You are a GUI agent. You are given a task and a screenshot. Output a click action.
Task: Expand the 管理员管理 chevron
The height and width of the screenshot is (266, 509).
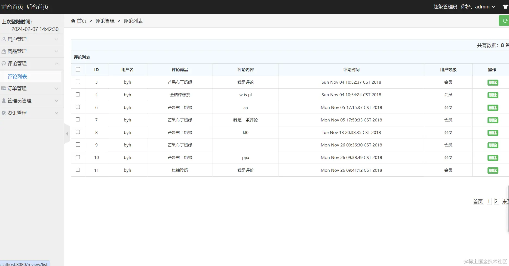pos(56,101)
